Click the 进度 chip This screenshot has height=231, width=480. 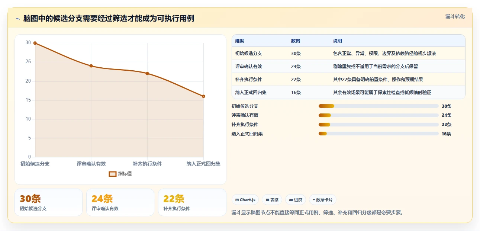pos(296,200)
